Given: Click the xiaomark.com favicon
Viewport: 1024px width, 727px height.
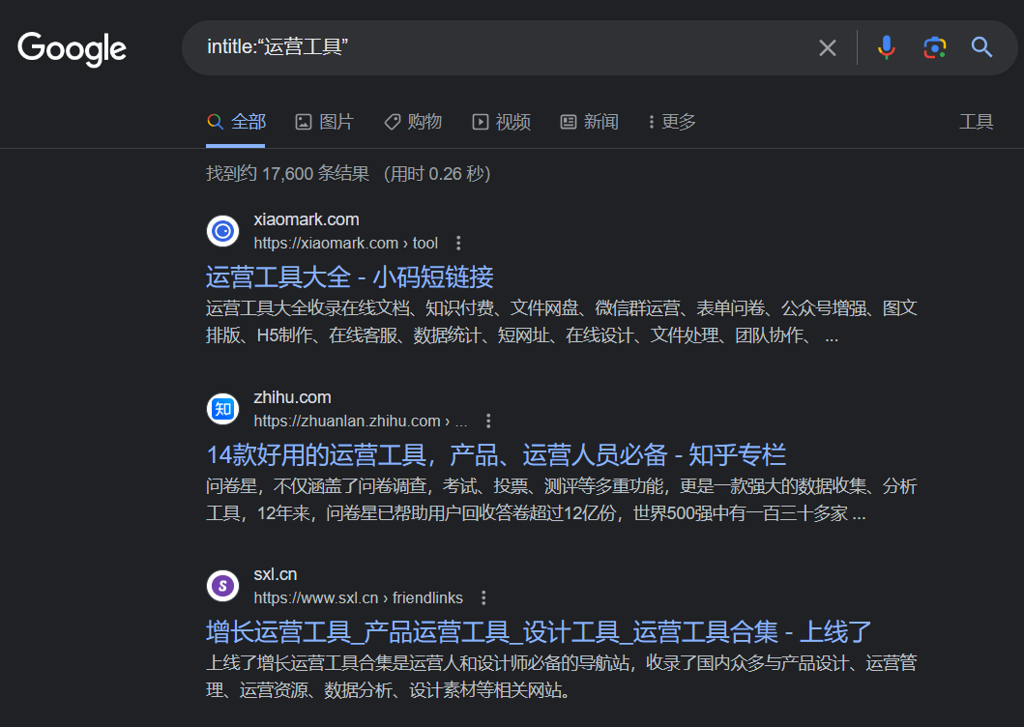Looking at the screenshot, I should click(x=222, y=231).
